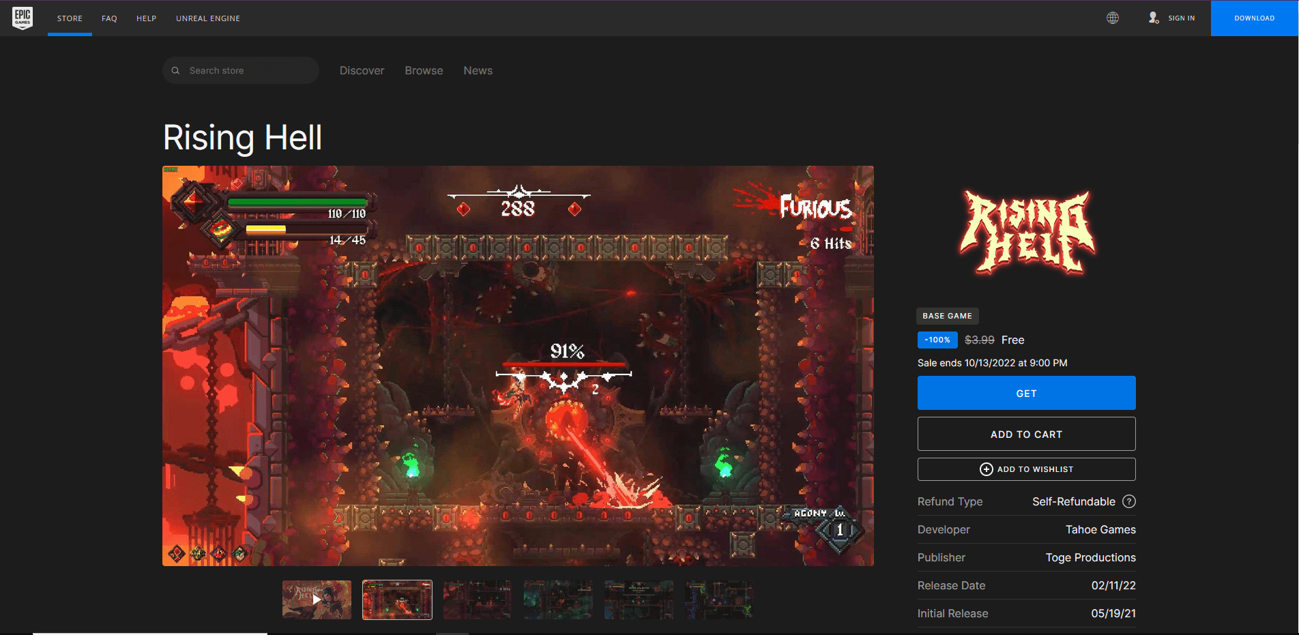The height and width of the screenshot is (635, 1299).
Task: Select the third media thumbnail
Action: [478, 600]
